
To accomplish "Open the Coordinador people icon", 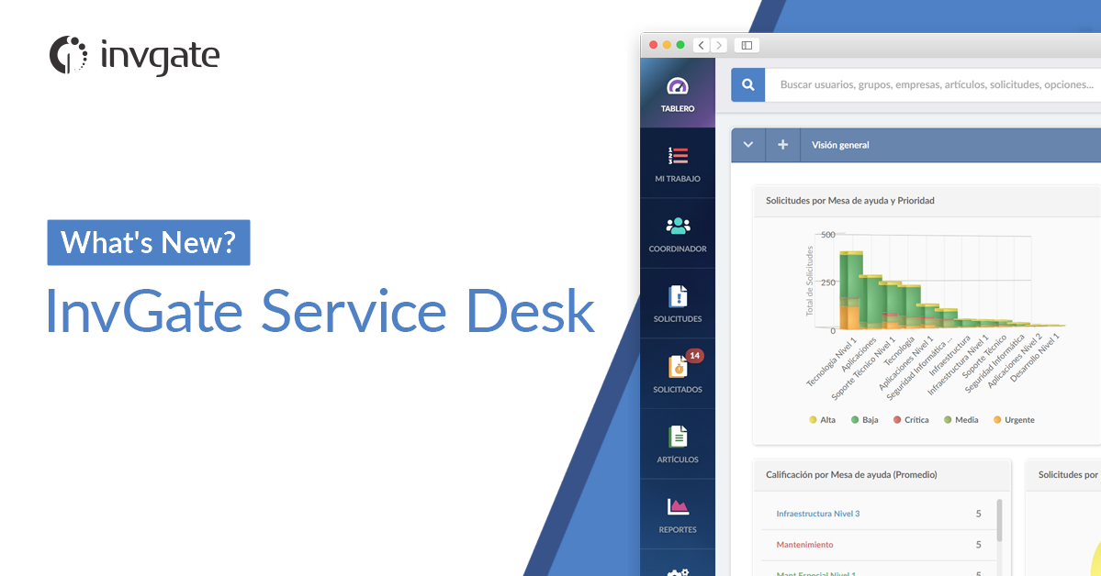I will tap(678, 227).
